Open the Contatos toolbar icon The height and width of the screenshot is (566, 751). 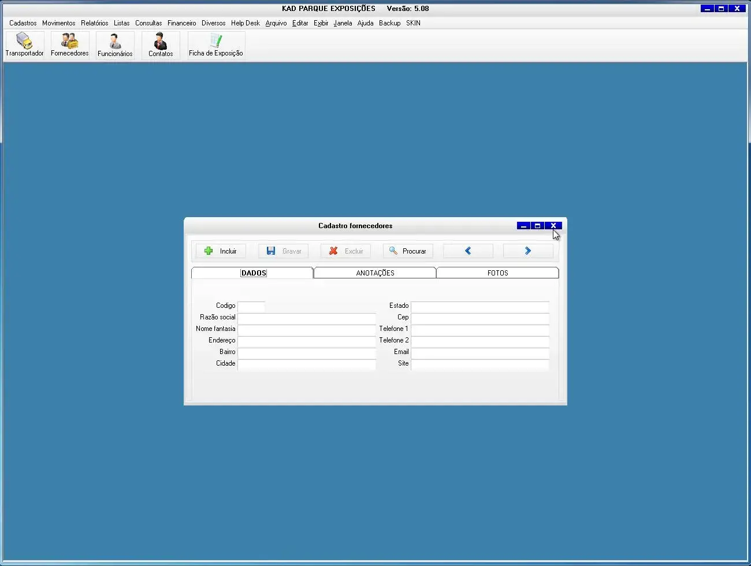pos(161,45)
